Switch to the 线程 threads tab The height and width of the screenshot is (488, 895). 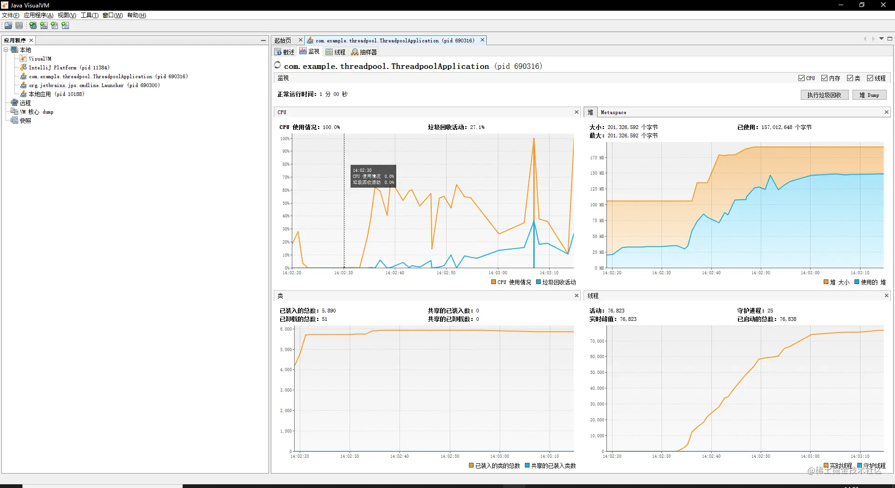point(336,52)
